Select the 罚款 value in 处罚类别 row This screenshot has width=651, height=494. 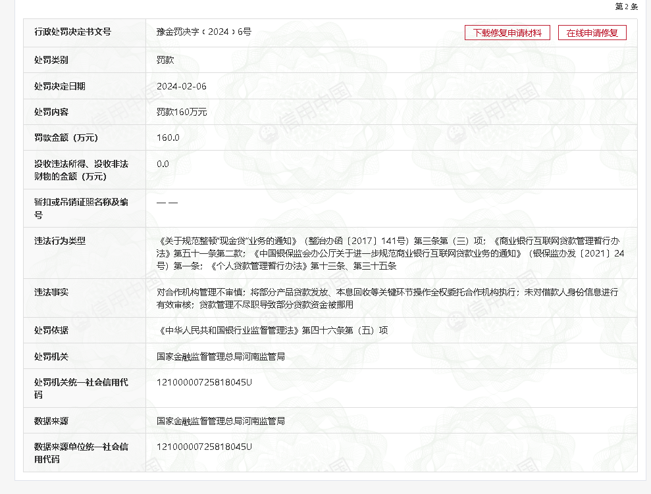pos(165,60)
